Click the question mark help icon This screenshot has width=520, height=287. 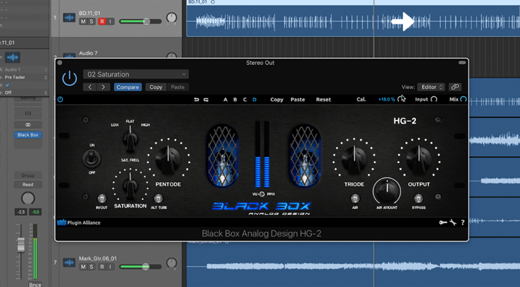pyautogui.click(x=462, y=222)
